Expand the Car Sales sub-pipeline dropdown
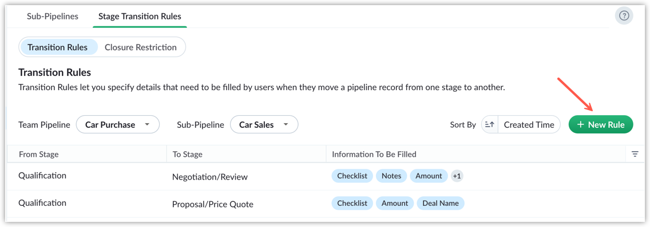The image size is (650, 227). [x=264, y=124]
